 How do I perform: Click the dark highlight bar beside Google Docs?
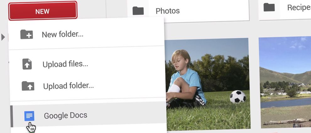click(12, 116)
